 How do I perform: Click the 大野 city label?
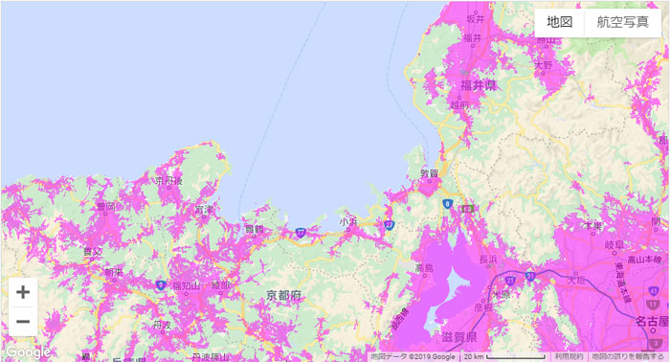click(x=544, y=65)
